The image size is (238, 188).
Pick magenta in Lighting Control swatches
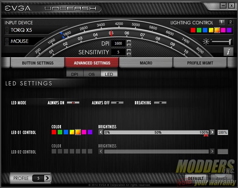click(223, 30)
